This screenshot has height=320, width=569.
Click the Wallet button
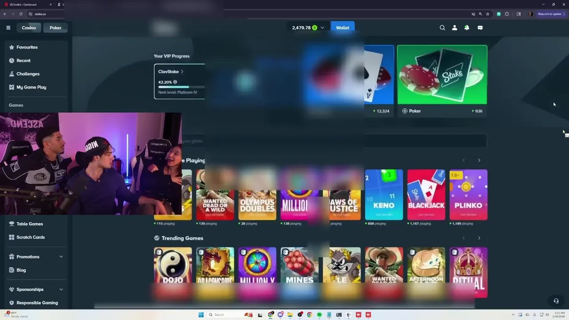[342, 28]
